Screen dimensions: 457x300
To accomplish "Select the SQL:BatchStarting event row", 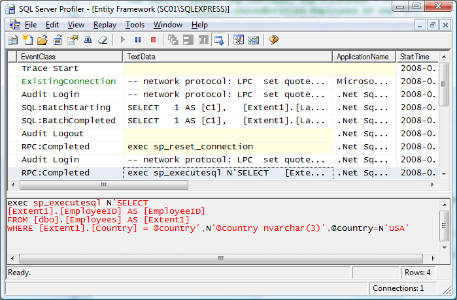I will [223, 108].
